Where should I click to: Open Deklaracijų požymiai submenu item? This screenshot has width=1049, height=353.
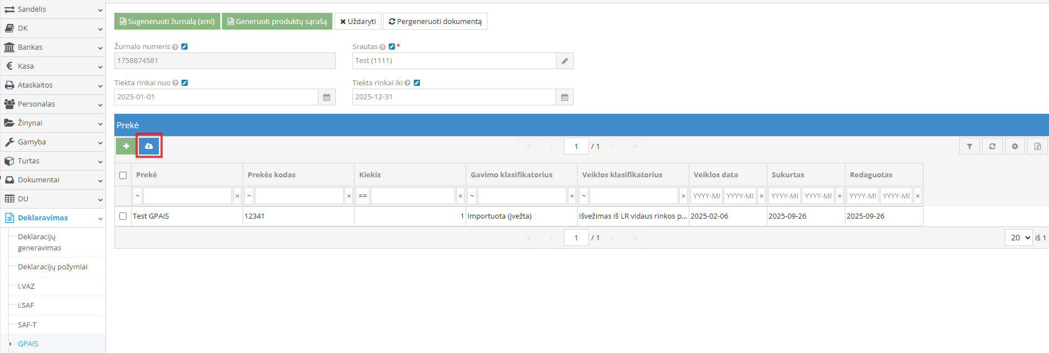point(52,267)
